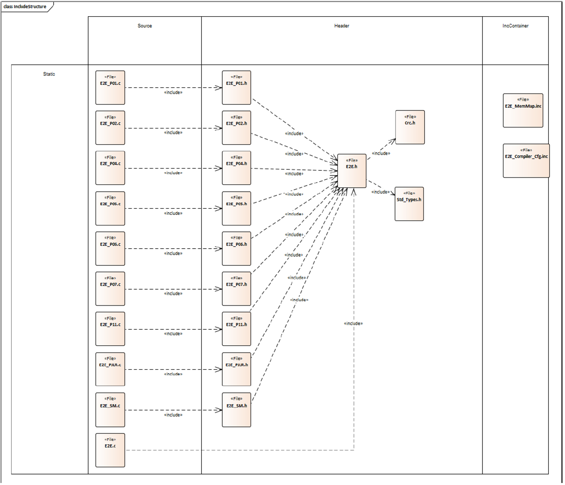Click the E2E.c source file box
565x485 pixels.
110,450
